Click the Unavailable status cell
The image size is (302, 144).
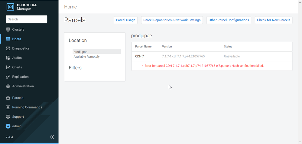(x=232, y=56)
